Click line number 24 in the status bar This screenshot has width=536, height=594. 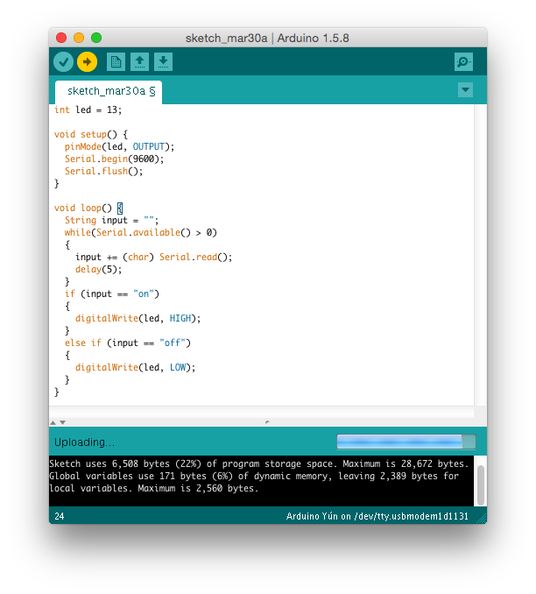pyautogui.click(x=60, y=516)
